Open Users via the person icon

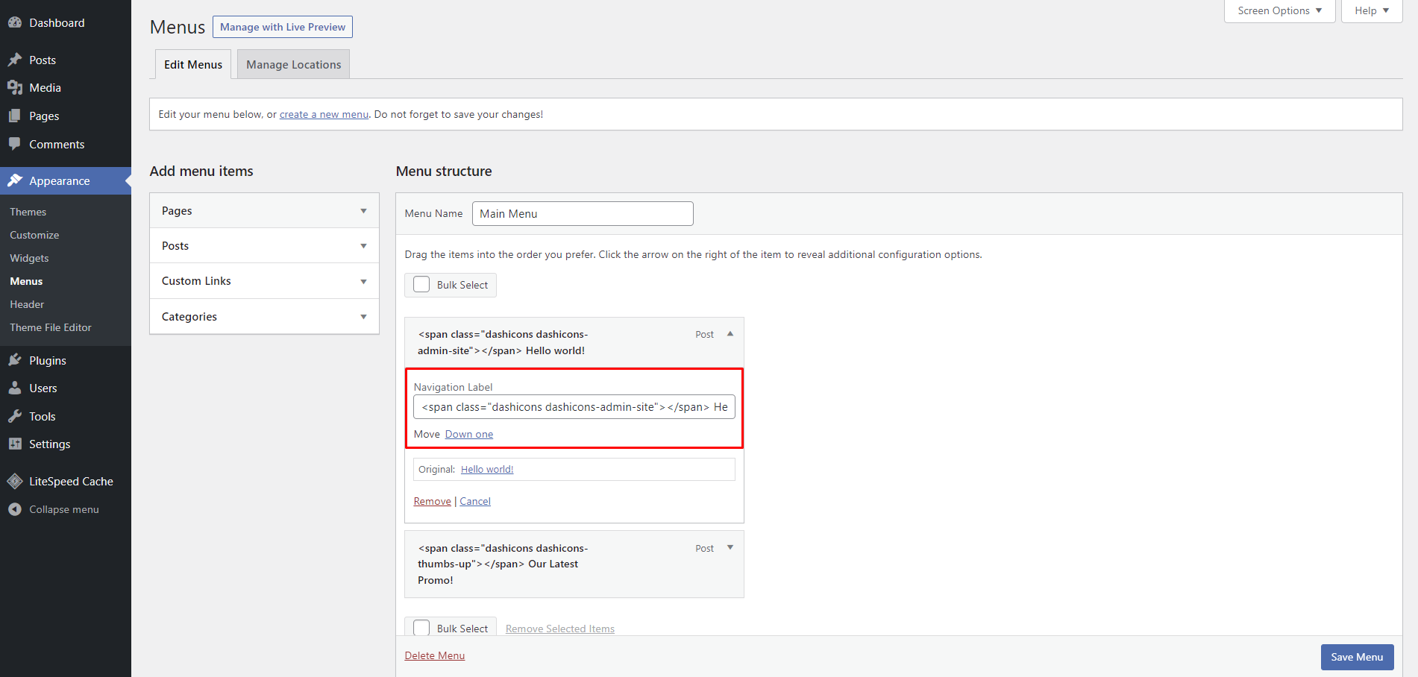pos(15,388)
